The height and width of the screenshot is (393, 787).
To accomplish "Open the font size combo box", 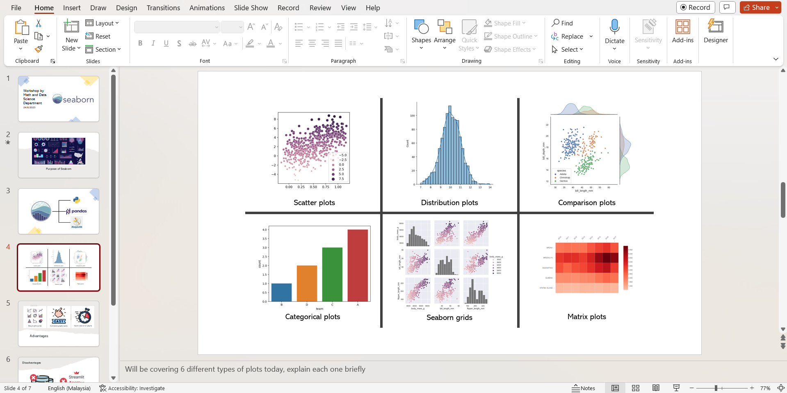I will [232, 27].
